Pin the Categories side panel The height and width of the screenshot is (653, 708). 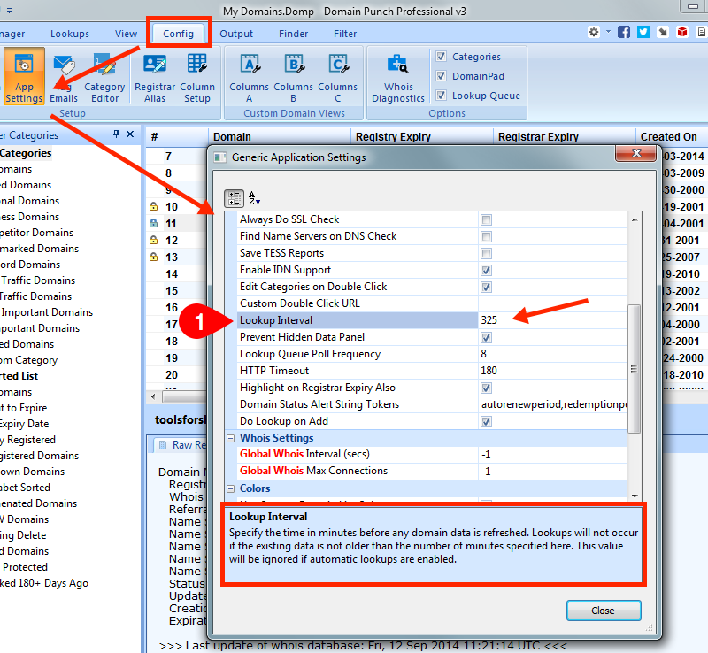117,134
